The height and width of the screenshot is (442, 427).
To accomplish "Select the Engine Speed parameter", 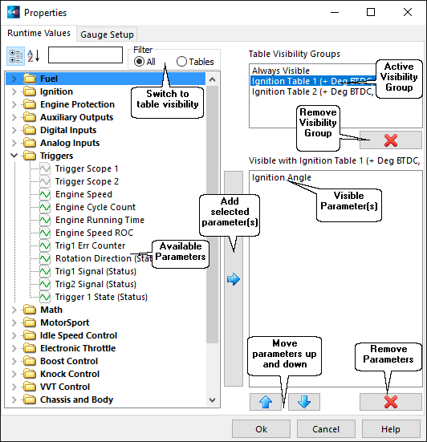I will tap(83, 194).
